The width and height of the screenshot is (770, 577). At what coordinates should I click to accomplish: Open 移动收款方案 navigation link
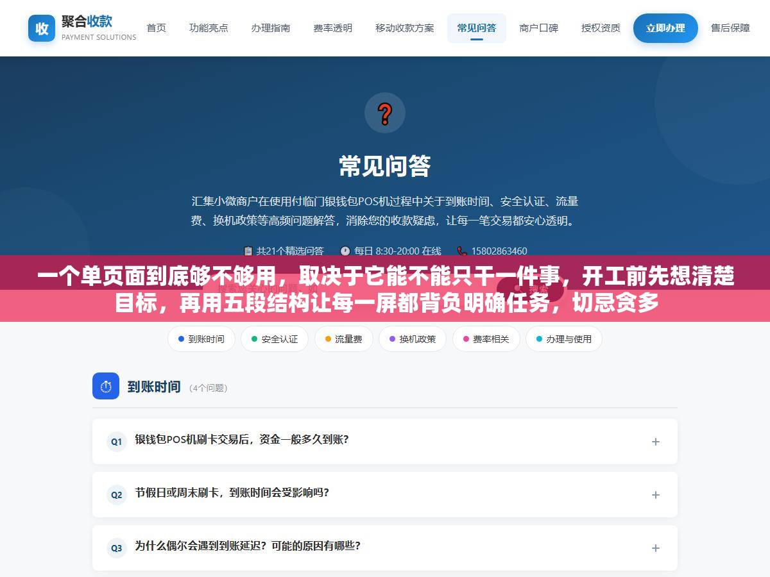(x=404, y=28)
